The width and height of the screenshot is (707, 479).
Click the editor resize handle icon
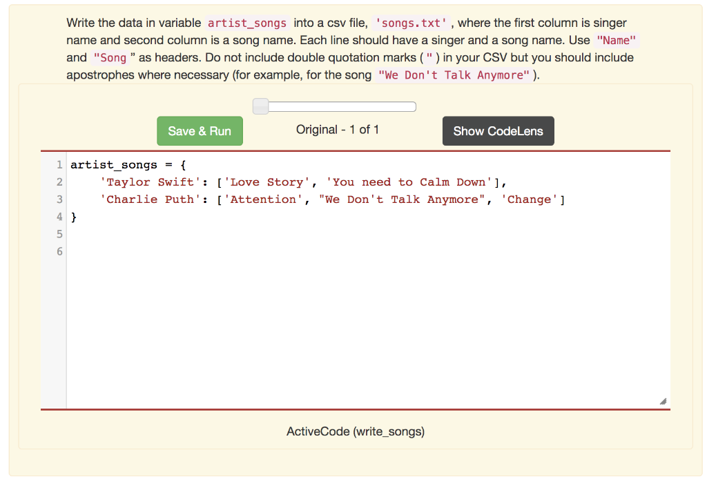(663, 402)
